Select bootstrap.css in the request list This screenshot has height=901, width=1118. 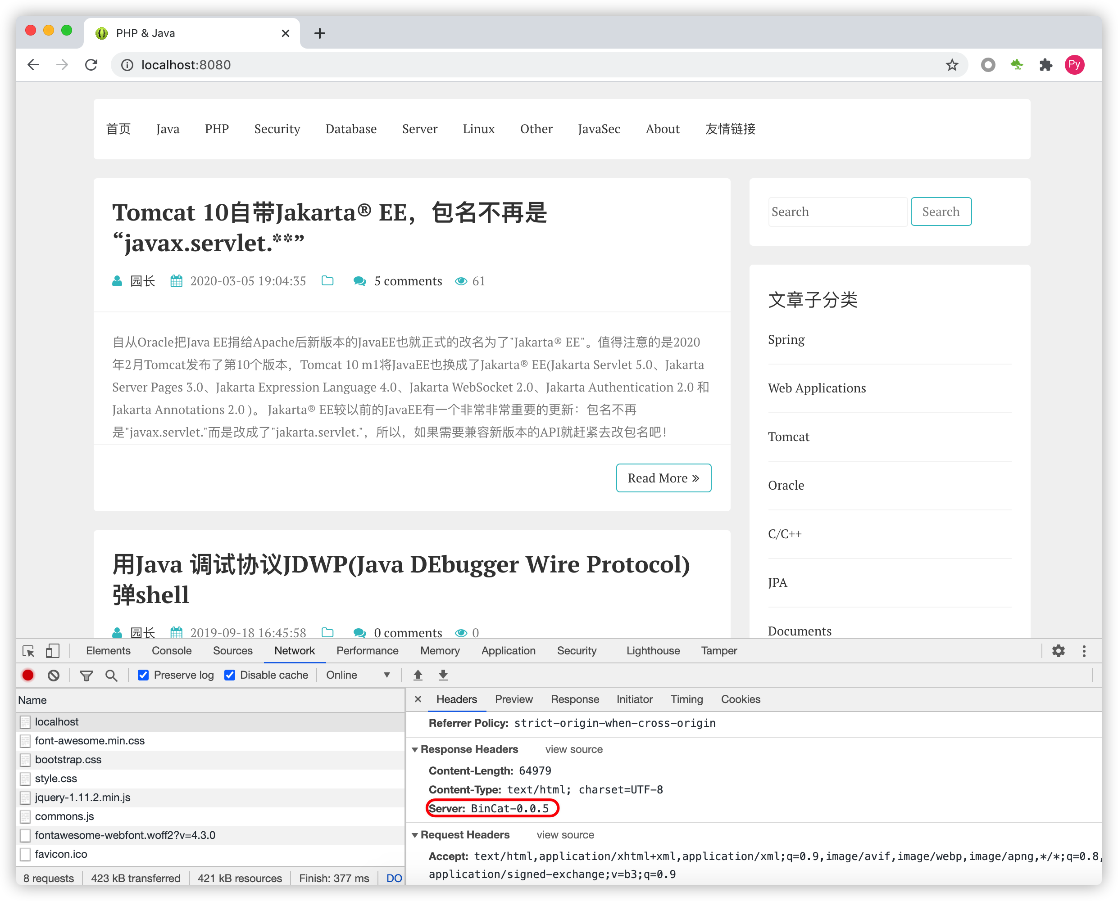(x=68, y=759)
